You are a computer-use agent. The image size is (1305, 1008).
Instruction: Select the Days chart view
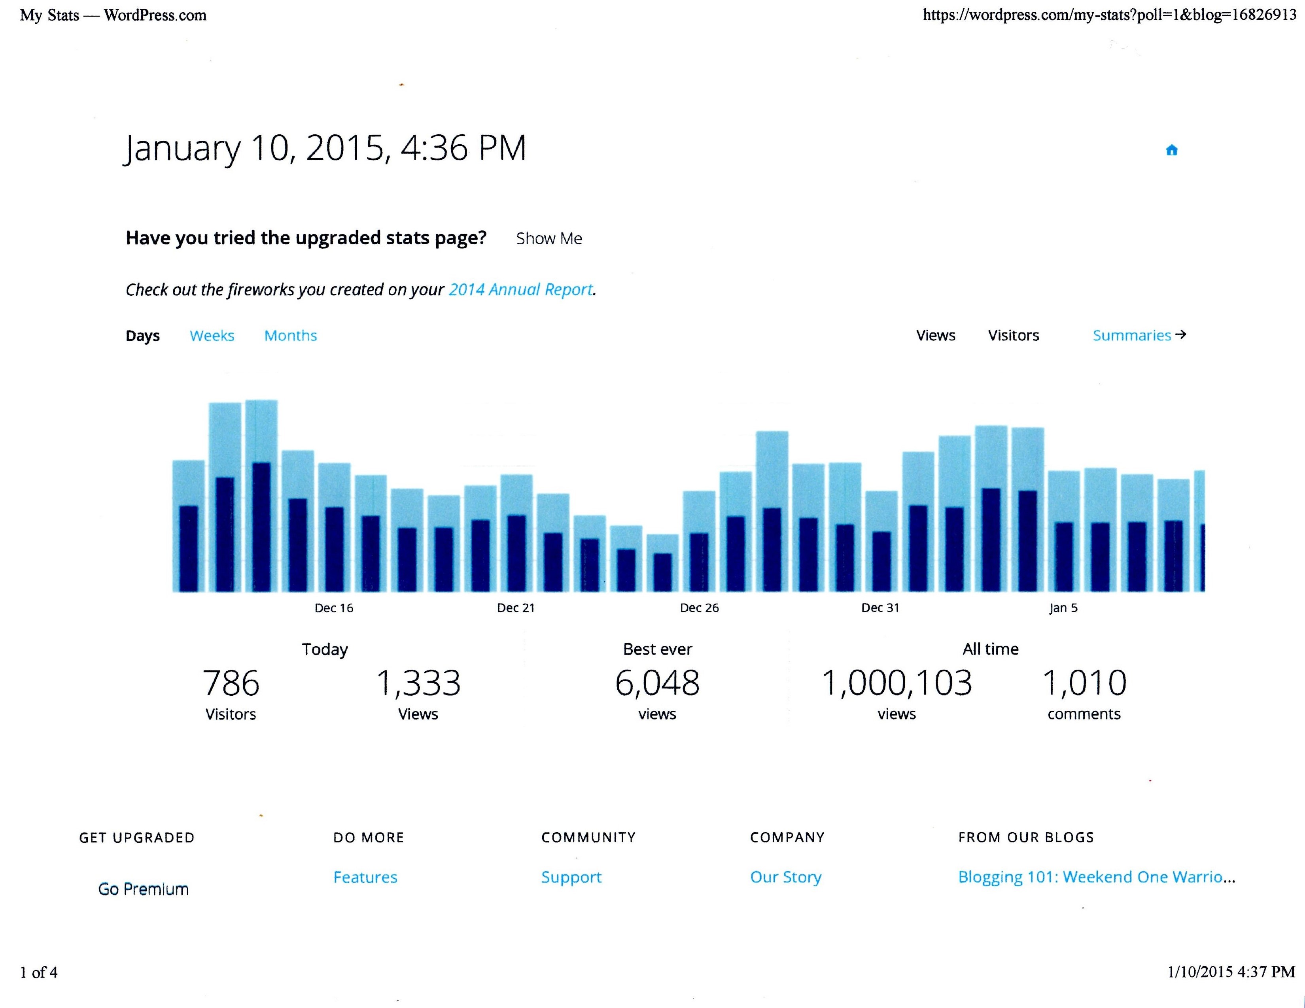[142, 336]
